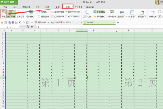Open the WPS 表格 application menu arrow
163x109 pixels.
(x=17, y=2)
